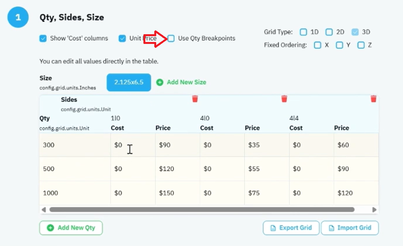Select 2D grid type
Image resolution: width=403 pixels, height=246 pixels.
pos(329,32)
